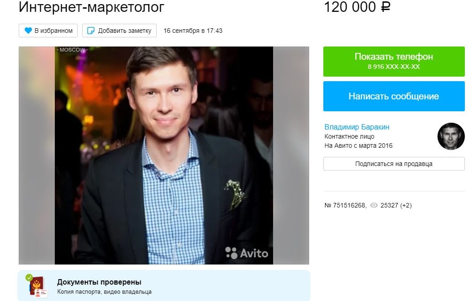The width and height of the screenshot is (474, 301).
Task: Click the Добавить заметку button
Action: 119,31
